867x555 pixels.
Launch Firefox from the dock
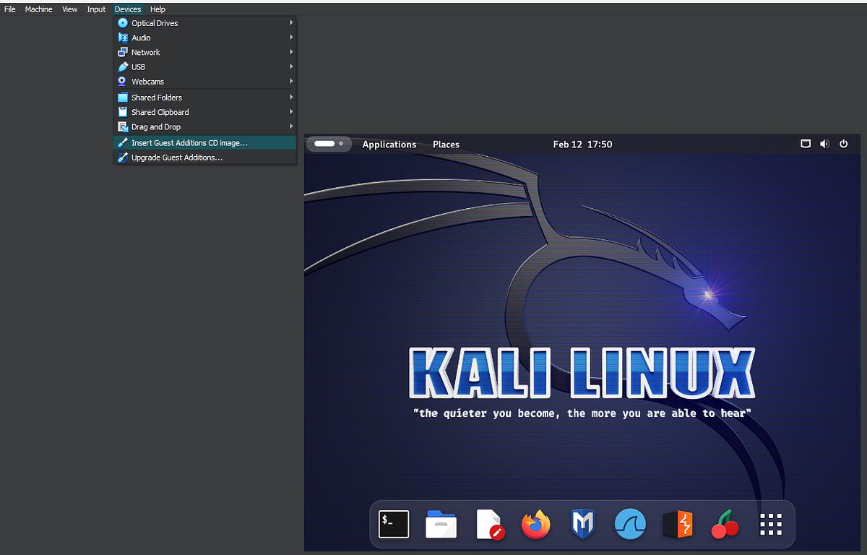535,525
